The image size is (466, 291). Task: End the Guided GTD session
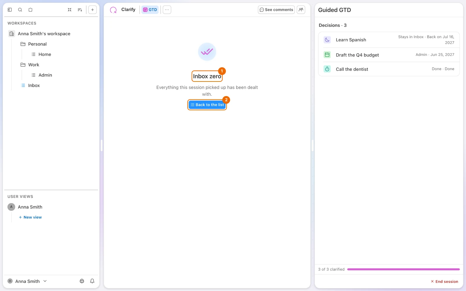tap(444, 281)
